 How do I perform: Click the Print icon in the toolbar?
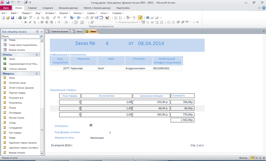pos(20,18)
